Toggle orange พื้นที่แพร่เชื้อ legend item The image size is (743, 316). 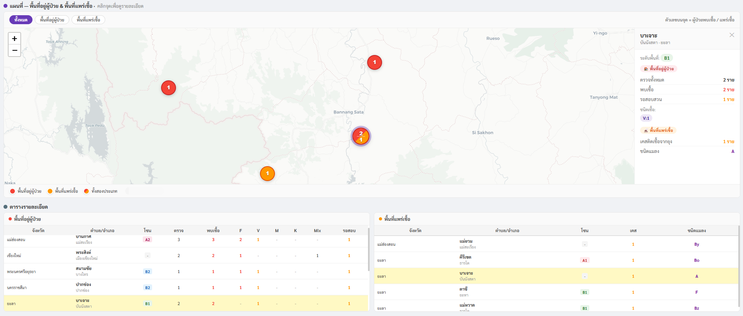(x=63, y=191)
